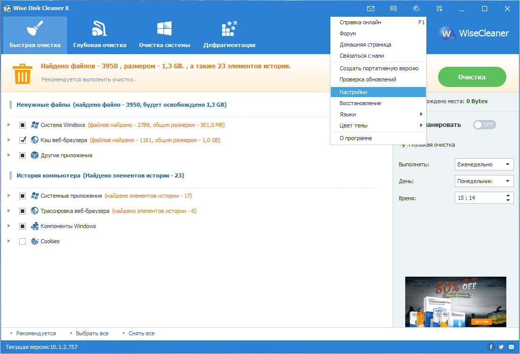This screenshot has width=520, height=354.
Task: Open the Twitter icon in status bar
Action: click(x=501, y=347)
